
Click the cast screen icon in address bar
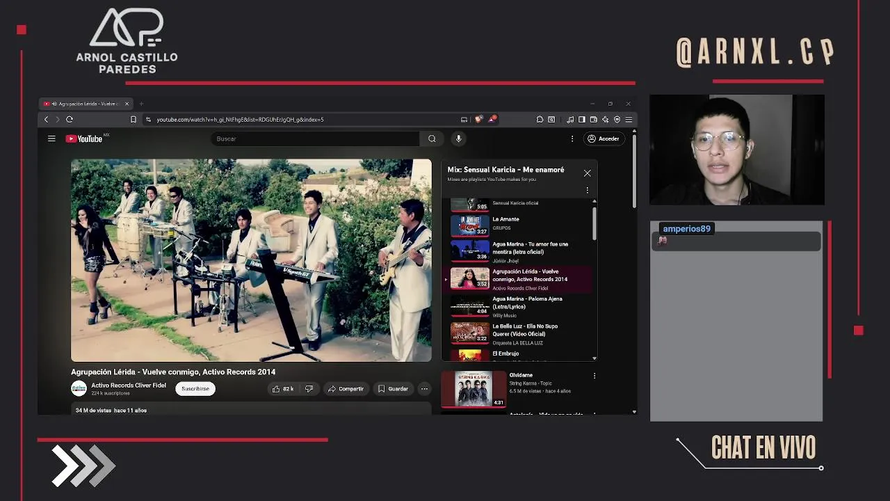coord(464,120)
